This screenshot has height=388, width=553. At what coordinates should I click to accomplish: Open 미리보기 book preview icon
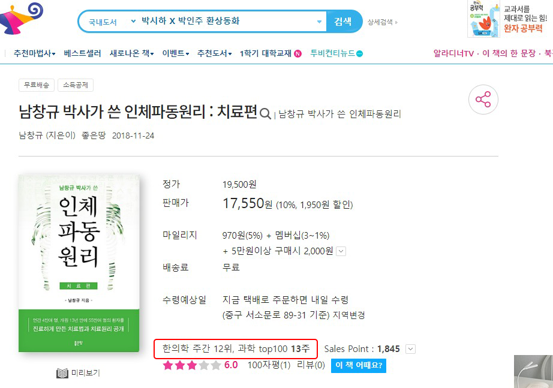62,373
